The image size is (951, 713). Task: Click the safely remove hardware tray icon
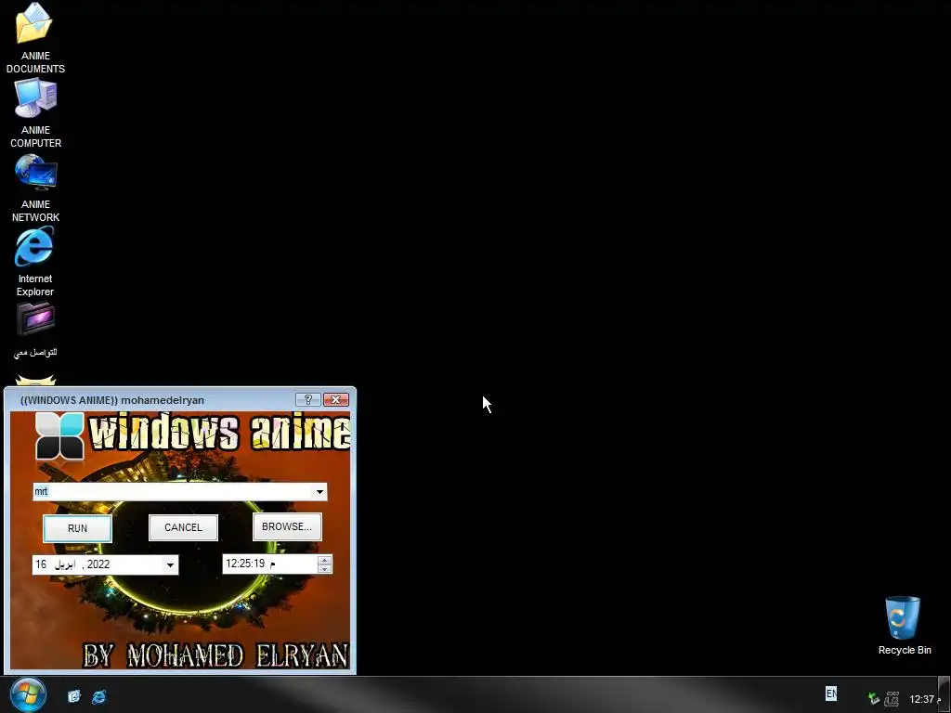pos(873,699)
